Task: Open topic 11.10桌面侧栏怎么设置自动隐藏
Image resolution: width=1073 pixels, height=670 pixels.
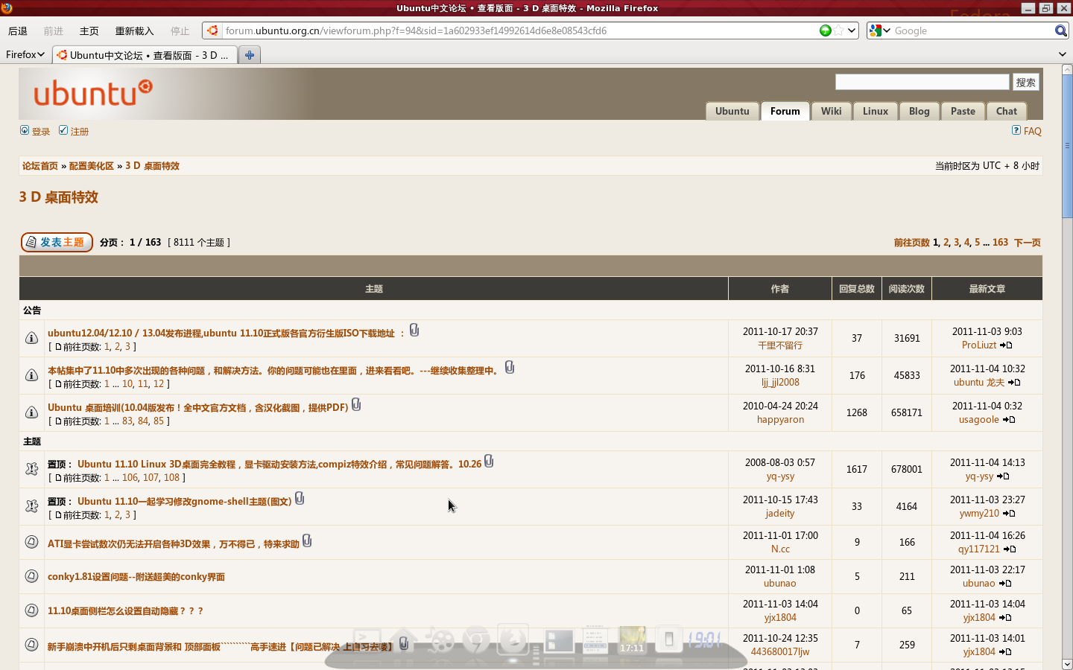Action: (125, 611)
